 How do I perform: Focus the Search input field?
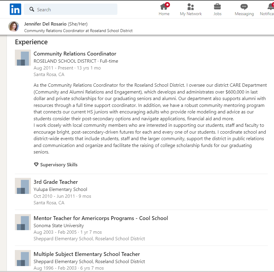[x=71, y=9]
